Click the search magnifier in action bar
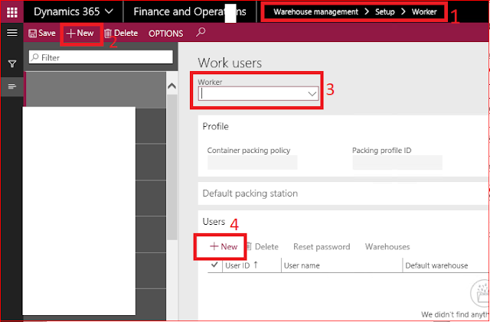Viewport: 490px width, 322px height. [x=201, y=32]
